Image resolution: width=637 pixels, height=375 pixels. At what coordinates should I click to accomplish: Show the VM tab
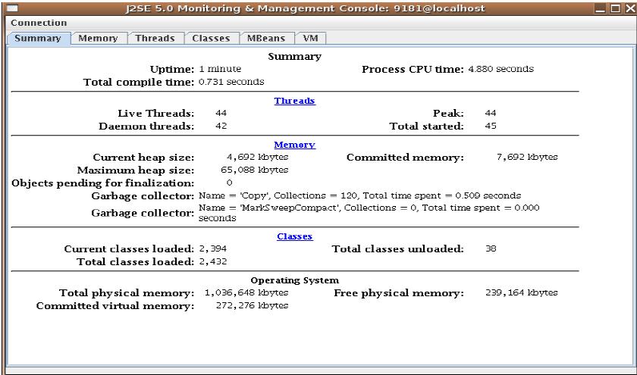tap(310, 38)
